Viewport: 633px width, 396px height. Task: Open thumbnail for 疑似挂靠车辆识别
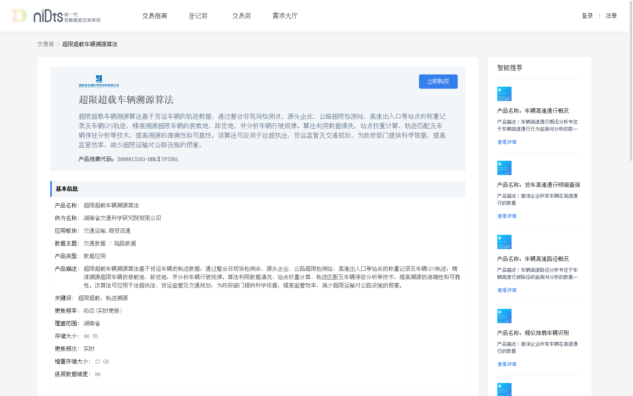(x=504, y=316)
